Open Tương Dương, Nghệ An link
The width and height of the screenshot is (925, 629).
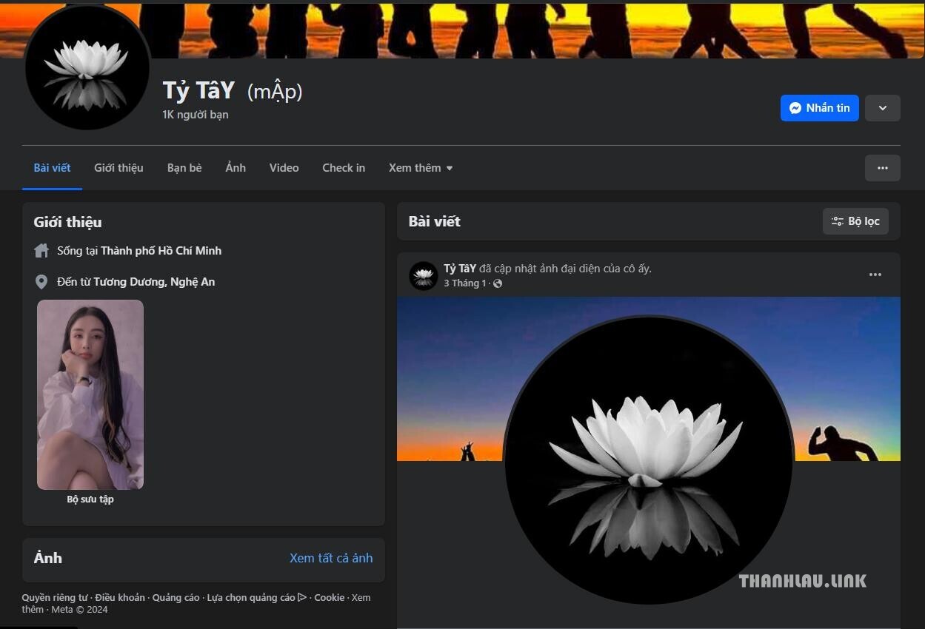coord(154,282)
